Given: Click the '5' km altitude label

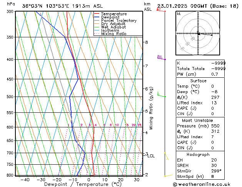Looking at the screenshot, I should tap(147, 111).
